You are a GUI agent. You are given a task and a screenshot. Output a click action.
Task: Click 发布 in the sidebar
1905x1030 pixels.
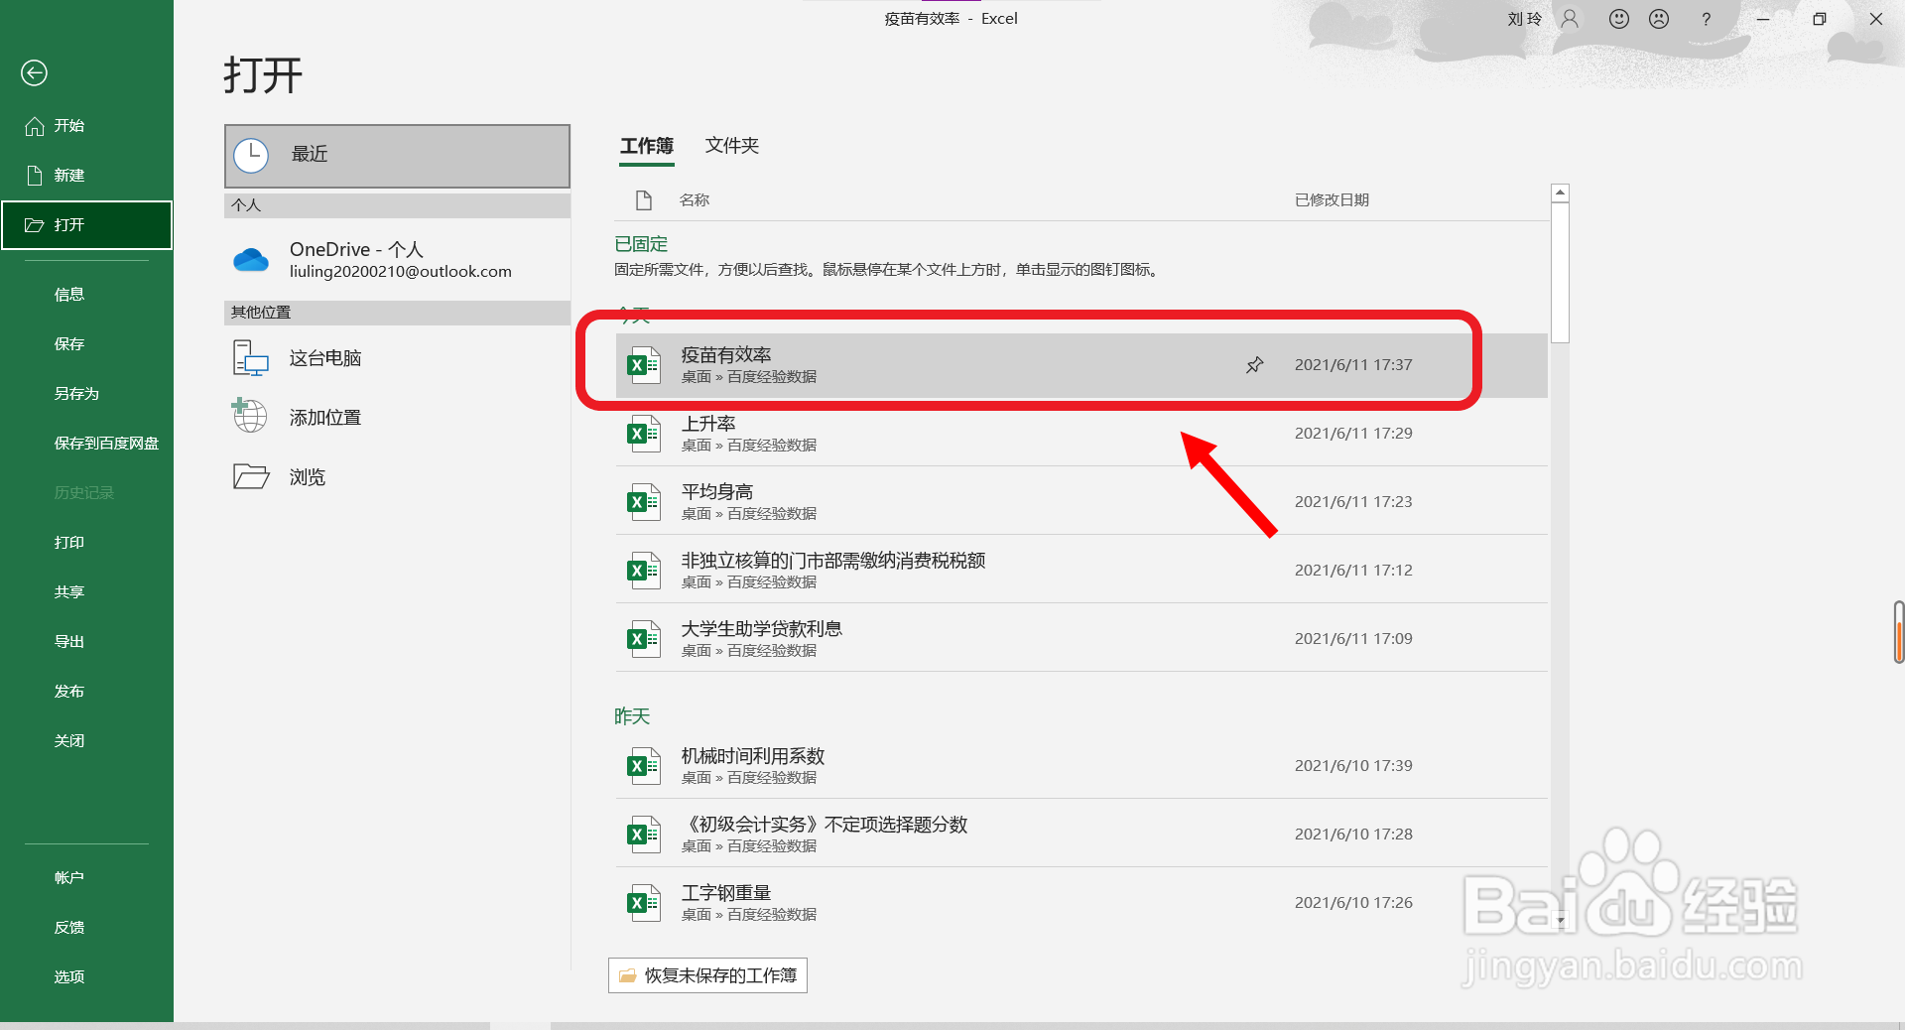(86, 692)
